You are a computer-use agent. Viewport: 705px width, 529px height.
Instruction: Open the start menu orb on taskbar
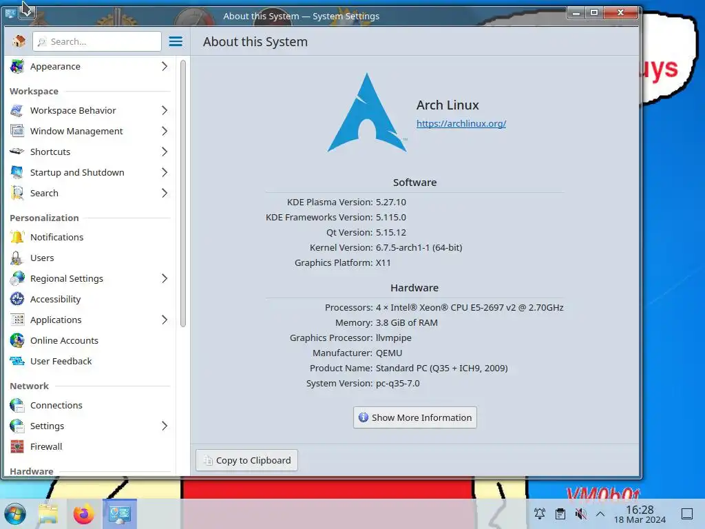[x=15, y=514]
